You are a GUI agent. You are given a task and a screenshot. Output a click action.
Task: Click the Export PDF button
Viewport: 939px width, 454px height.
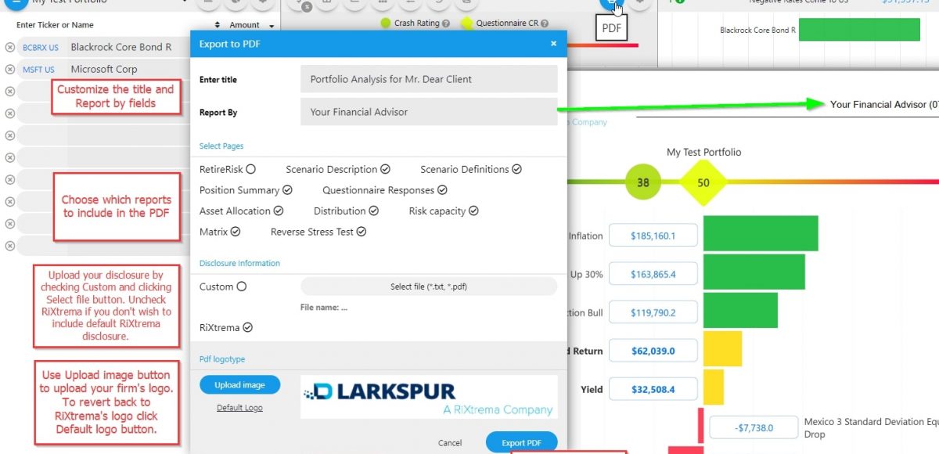pos(521,442)
